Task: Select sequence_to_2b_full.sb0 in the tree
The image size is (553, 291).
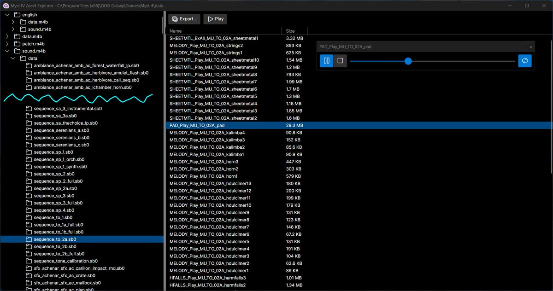Action: click(59, 254)
